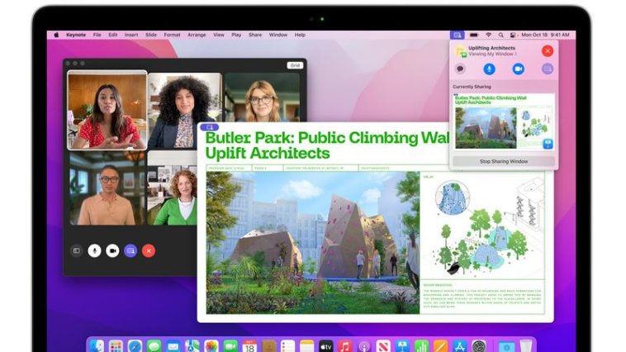Open Launchpad from the Dock
This screenshot has width=626, height=352.
tap(116, 346)
